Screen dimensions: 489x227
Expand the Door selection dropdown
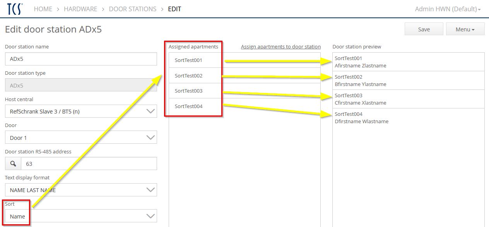pos(81,138)
